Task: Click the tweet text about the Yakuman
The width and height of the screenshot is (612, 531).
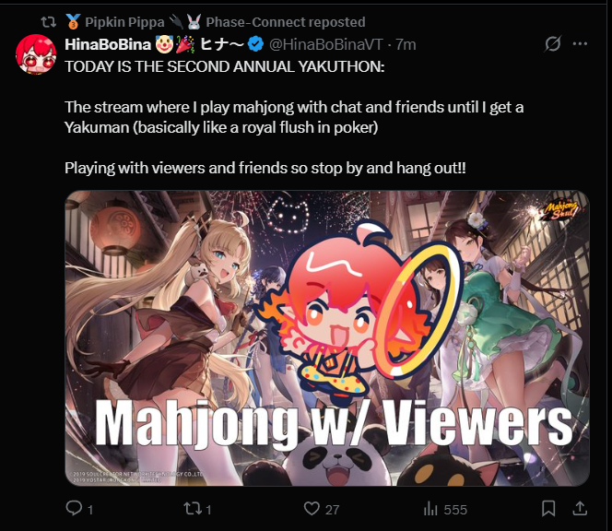Action: click(294, 117)
